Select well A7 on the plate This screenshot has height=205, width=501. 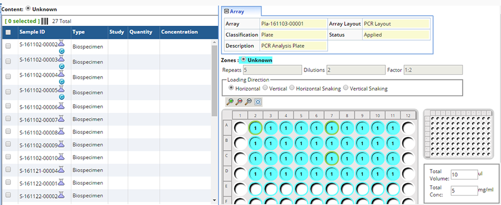332,128
